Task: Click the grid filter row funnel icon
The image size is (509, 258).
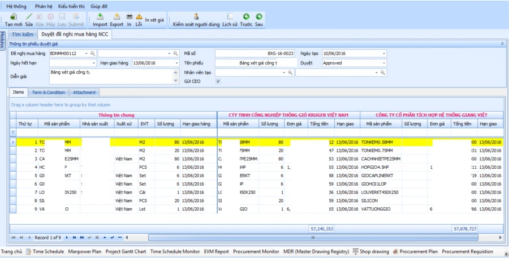Action: coord(13,133)
